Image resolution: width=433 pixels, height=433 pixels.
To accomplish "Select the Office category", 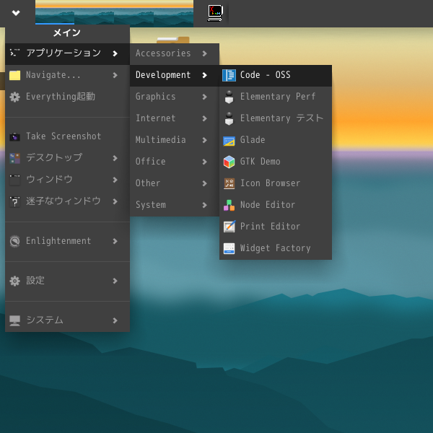I will tap(175, 162).
